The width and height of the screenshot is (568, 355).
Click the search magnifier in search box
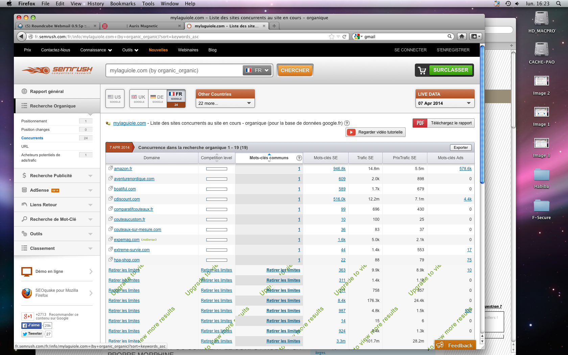[450, 37]
